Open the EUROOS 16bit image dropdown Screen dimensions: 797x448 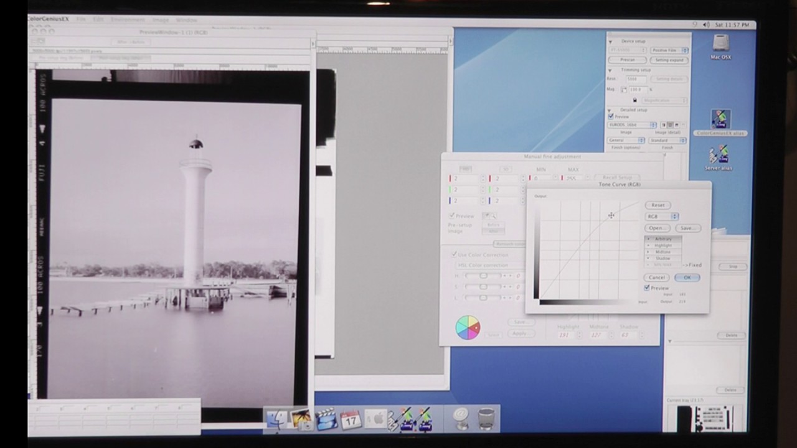(632, 125)
